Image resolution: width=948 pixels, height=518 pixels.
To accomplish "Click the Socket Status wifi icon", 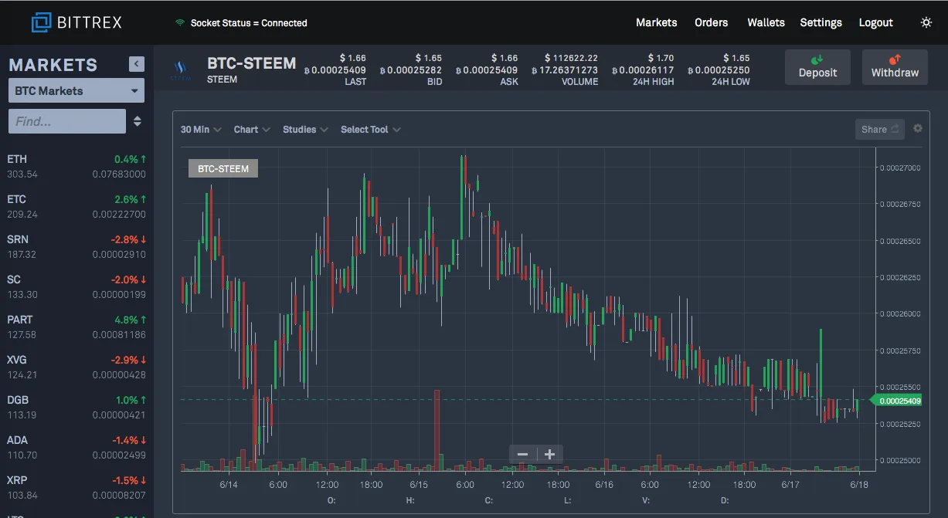I will [180, 22].
